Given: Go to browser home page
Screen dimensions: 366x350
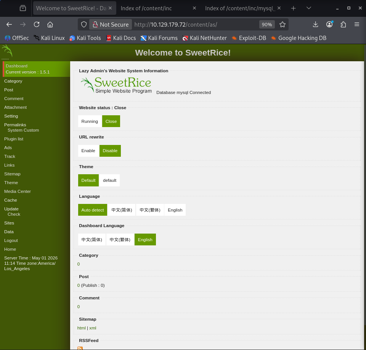Looking at the screenshot, I should tap(50, 24).
